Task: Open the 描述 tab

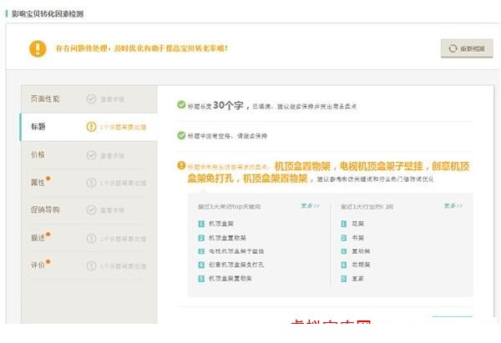Action: (89, 238)
